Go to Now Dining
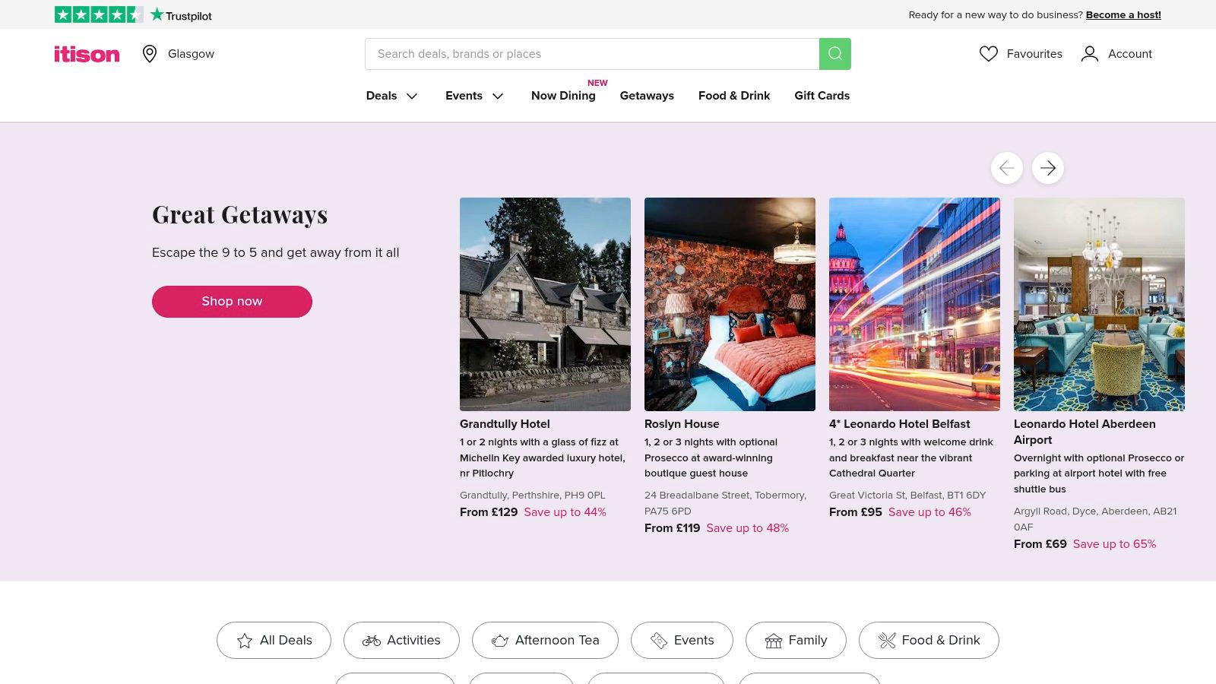The image size is (1216, 684). [x=563, y=96]
